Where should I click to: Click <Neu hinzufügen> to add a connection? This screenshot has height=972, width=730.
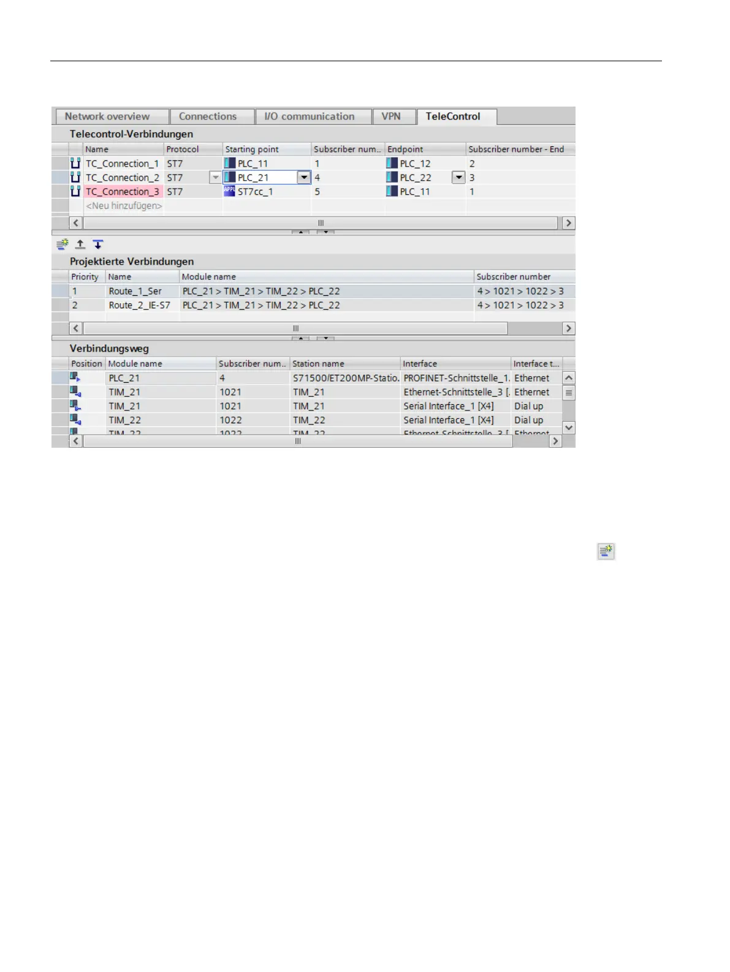click(124, 206)
